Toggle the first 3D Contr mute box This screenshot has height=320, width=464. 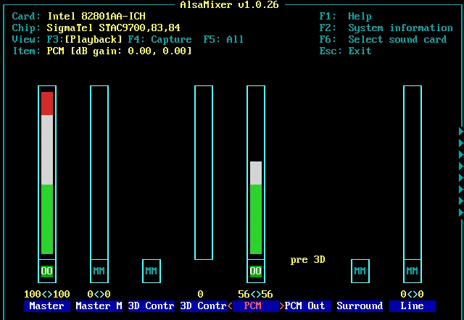[152, 271]
